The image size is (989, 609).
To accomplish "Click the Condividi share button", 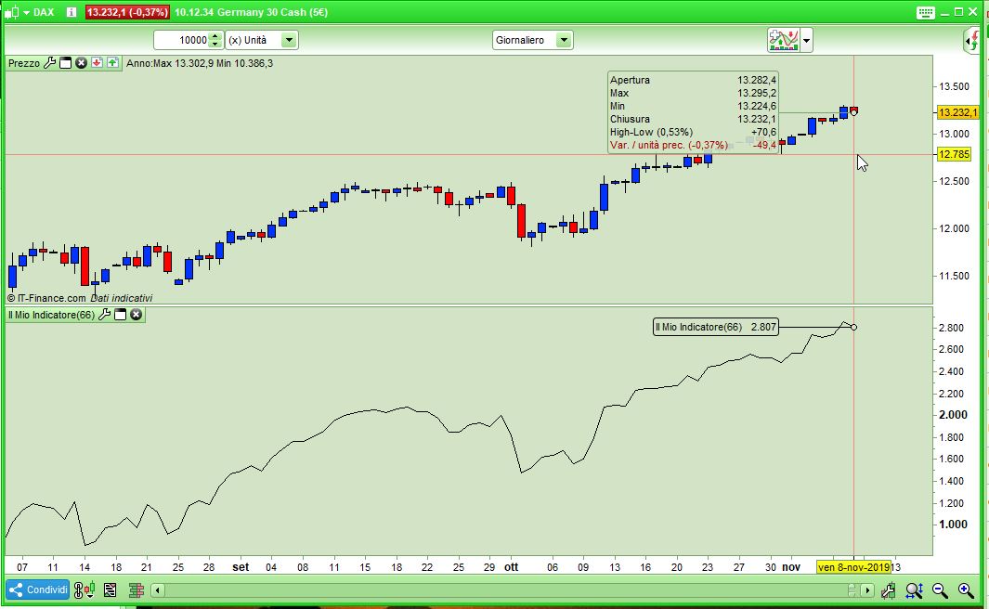I will (x=38, y=590).
